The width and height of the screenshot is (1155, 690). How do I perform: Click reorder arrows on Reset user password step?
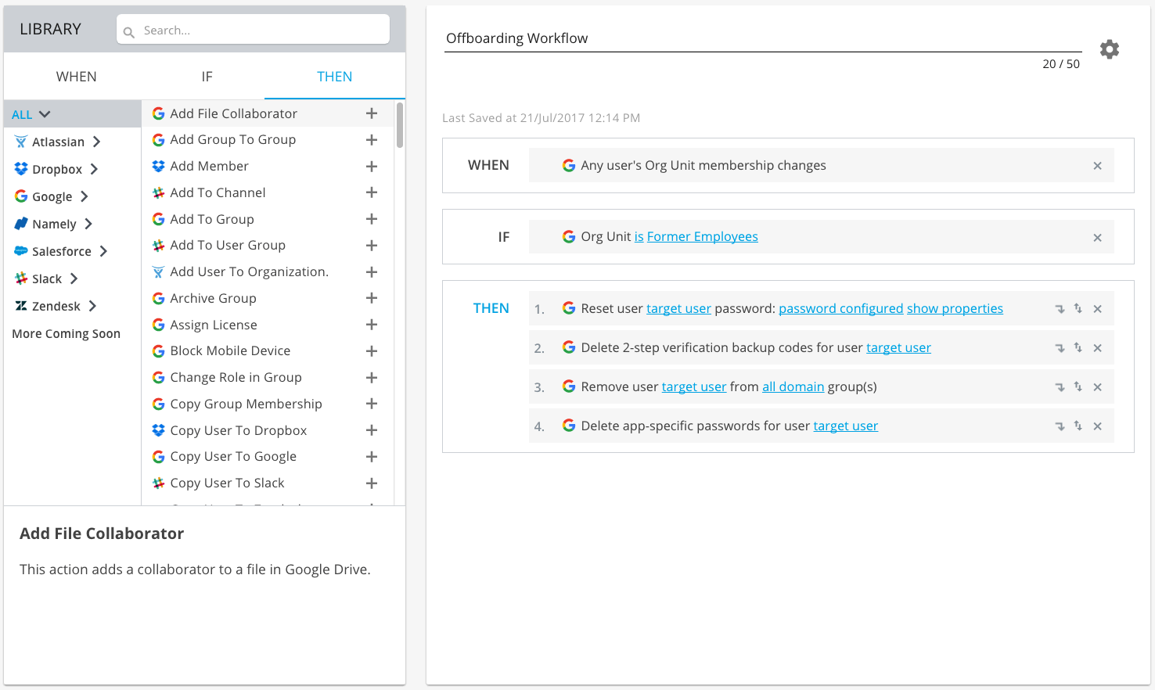[x=1078, y=308]
